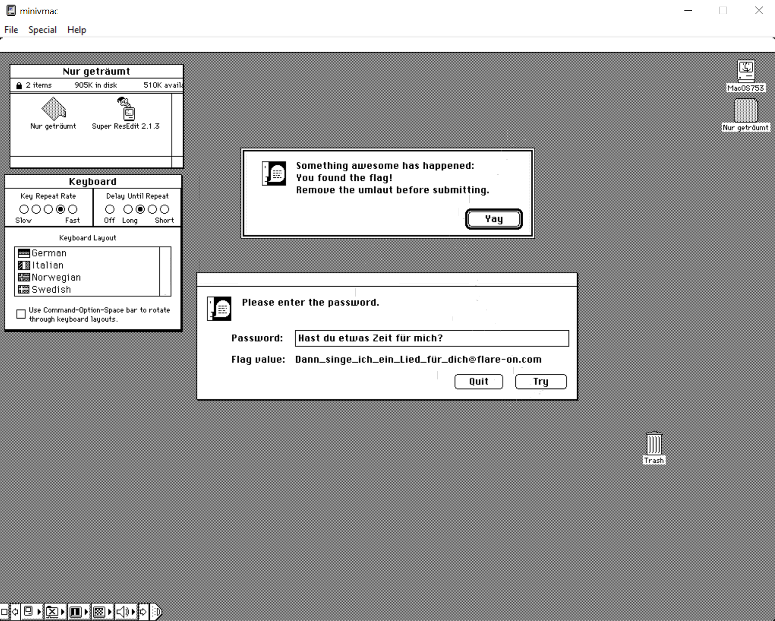Image resolution: width=775 pixels, height=621 pixels.
Task: Click the file sharing folder icon in Control Strip
Action: click(52, 612)
